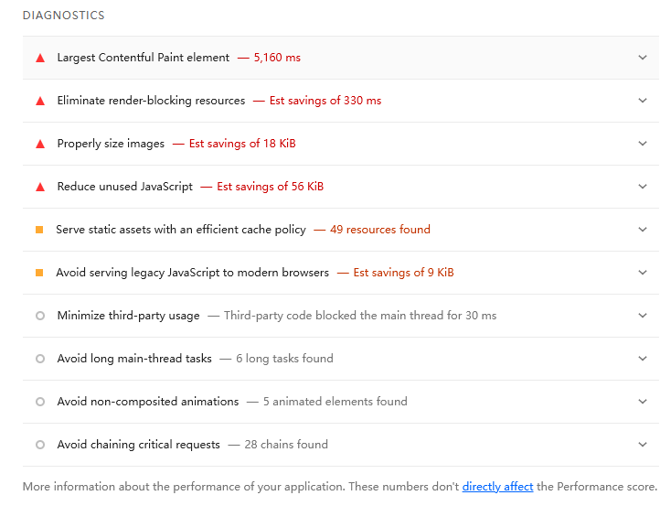671x506 pixels.
Task: Click the Avoid long main-thread tasks title
Action: (x=134, y=359)
